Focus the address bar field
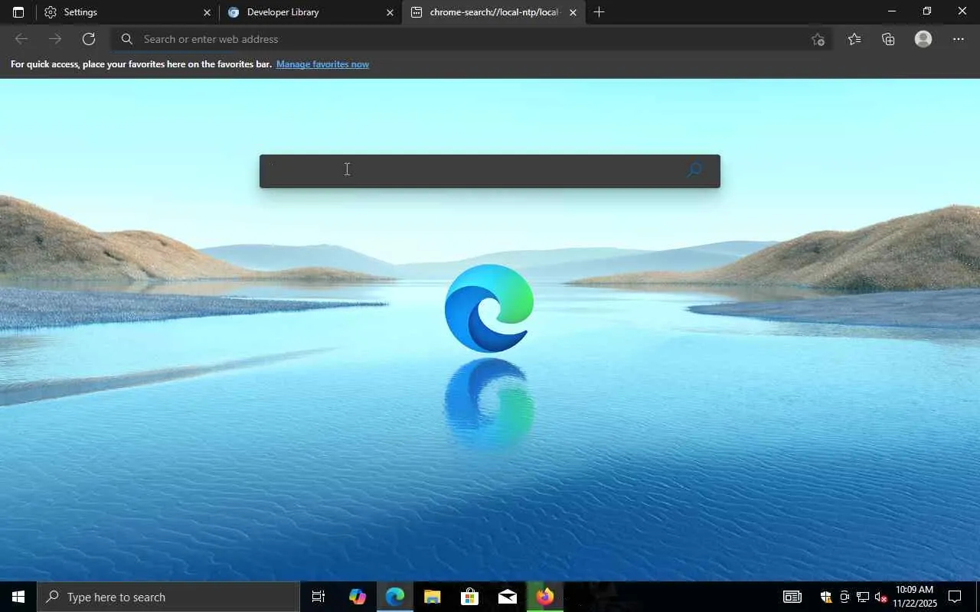The width and height of the screenshot is (980, 612). pos(472,39)
